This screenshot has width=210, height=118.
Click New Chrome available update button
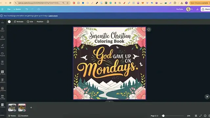[199, 3]
